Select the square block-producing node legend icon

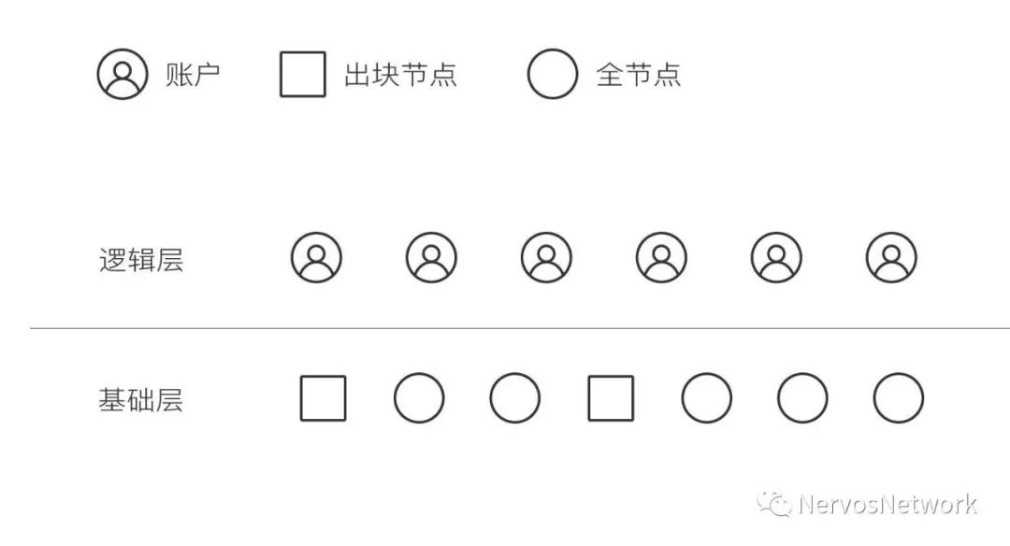tap(303, 74)
